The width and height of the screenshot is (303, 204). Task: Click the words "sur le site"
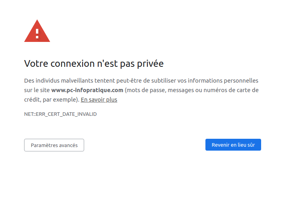(x=37, y=90)
